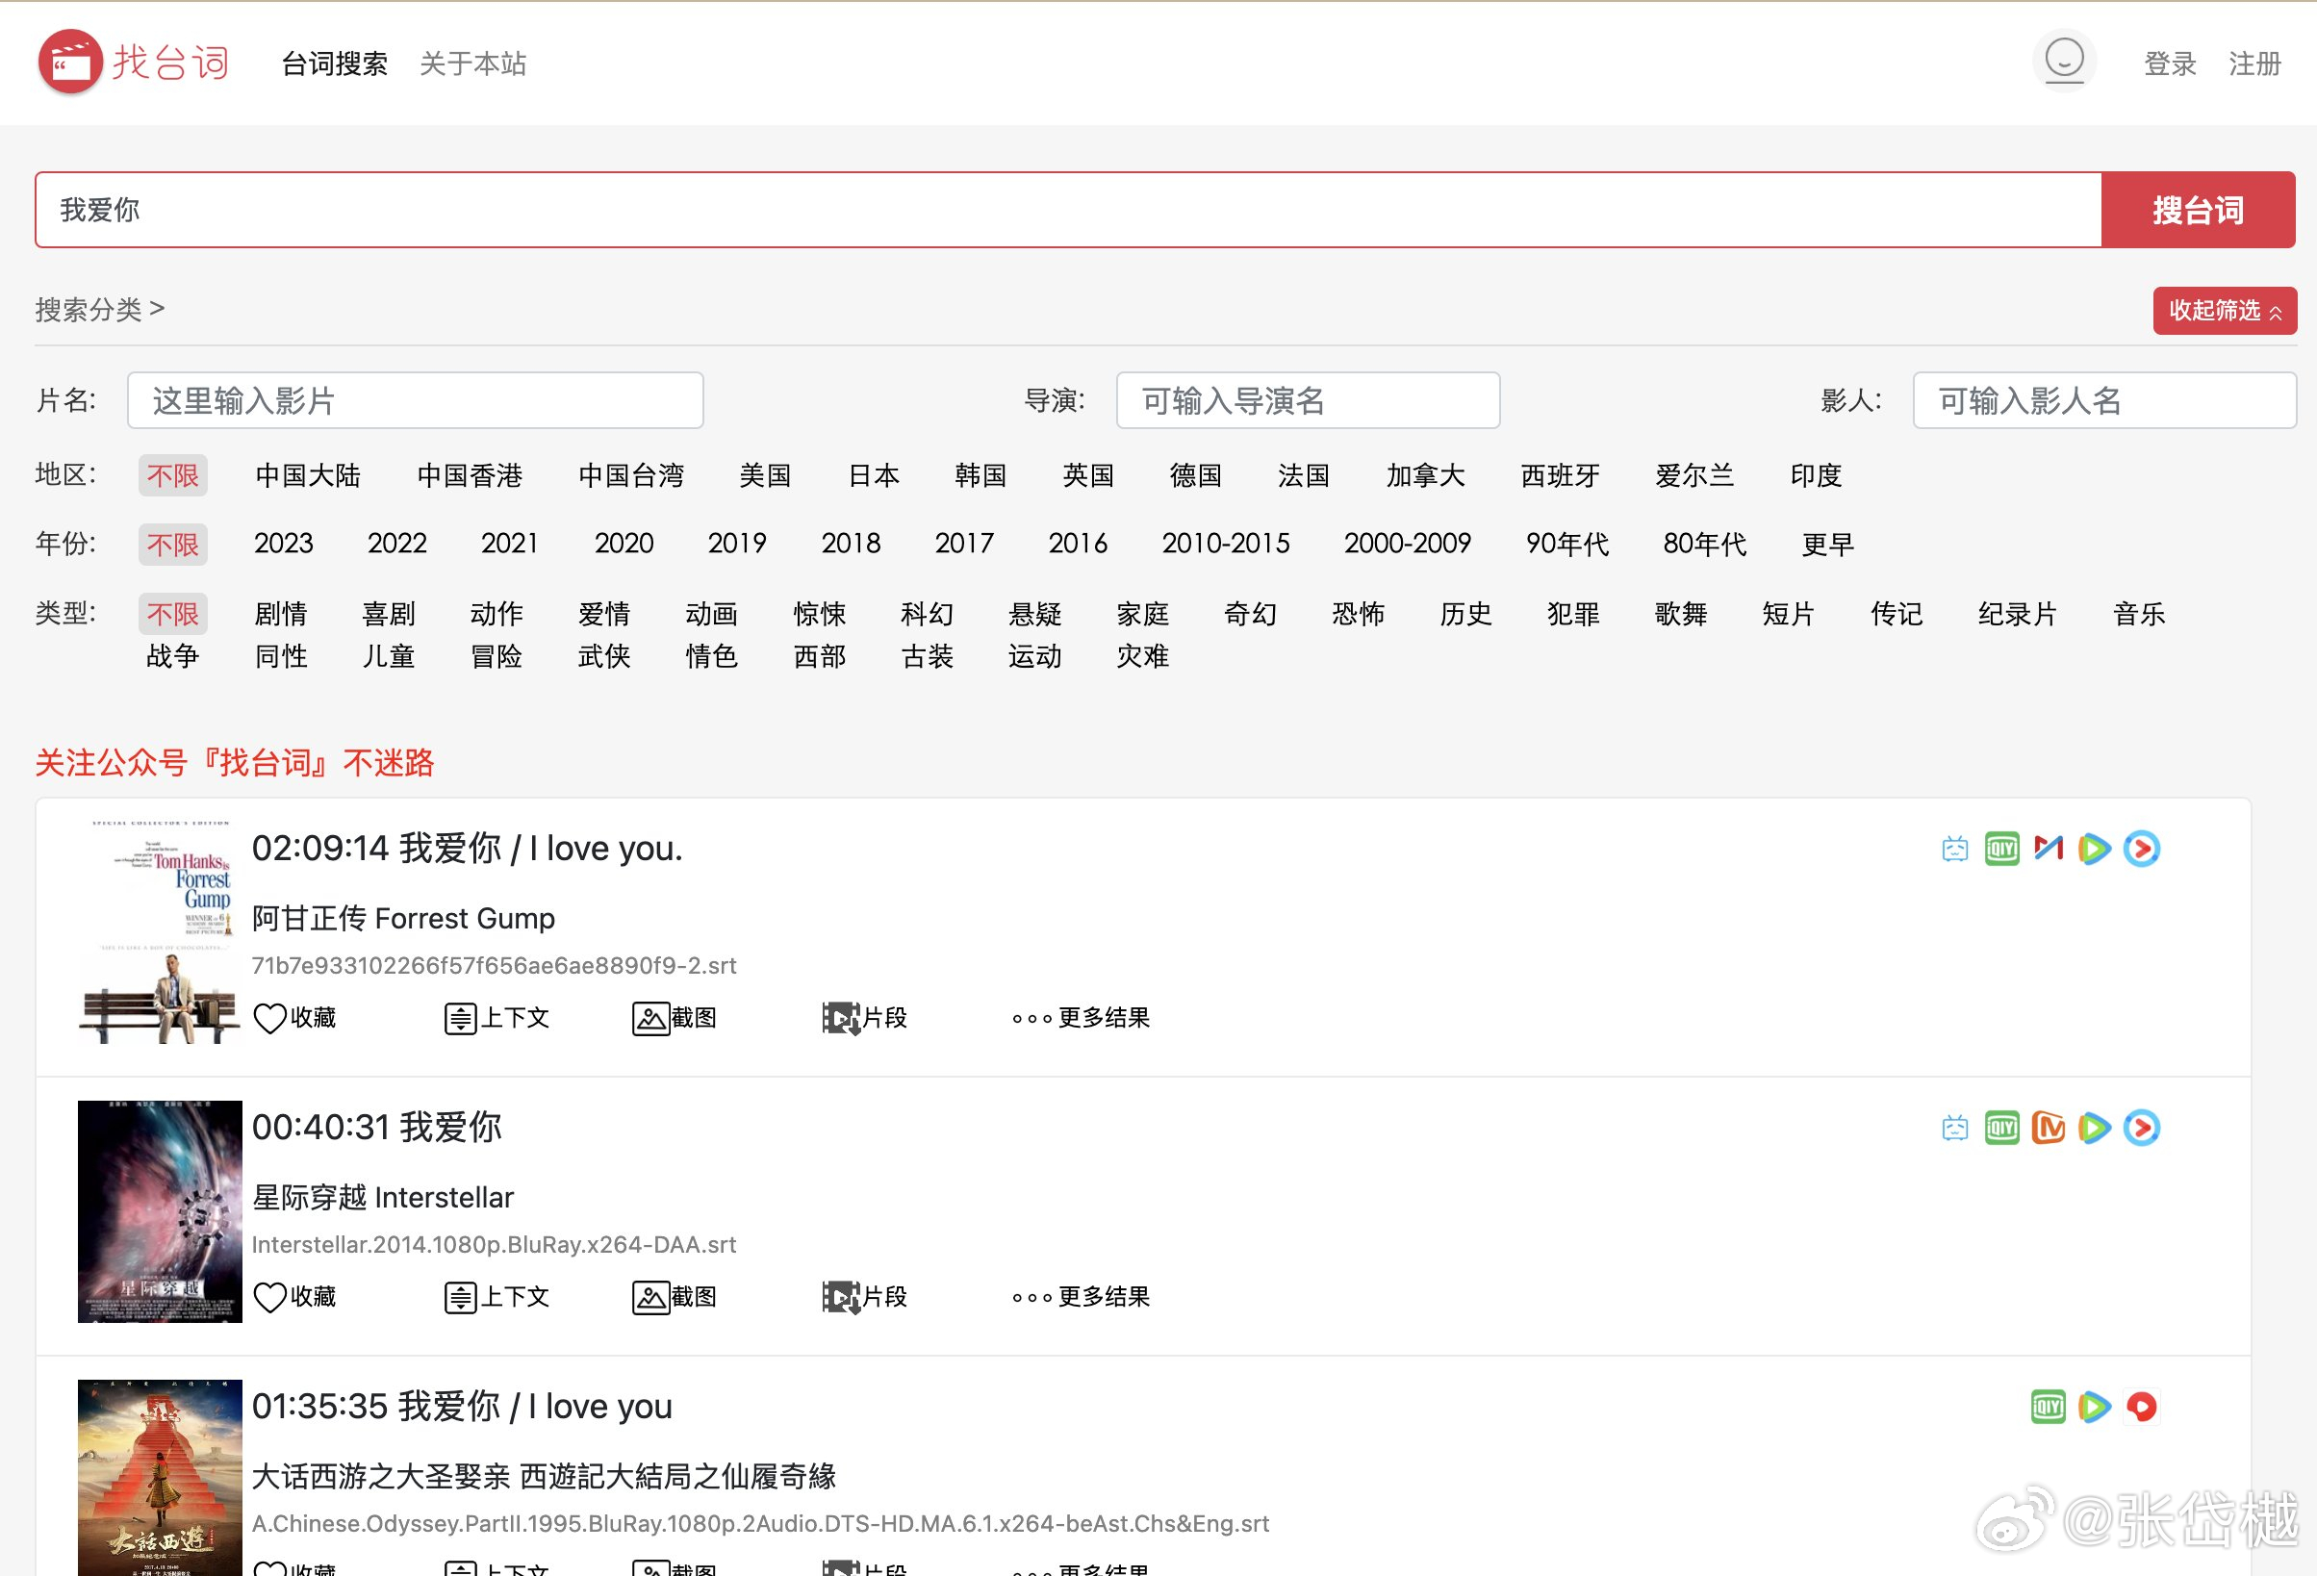
Task: Filter region by 美国
Action: [765, 475]
